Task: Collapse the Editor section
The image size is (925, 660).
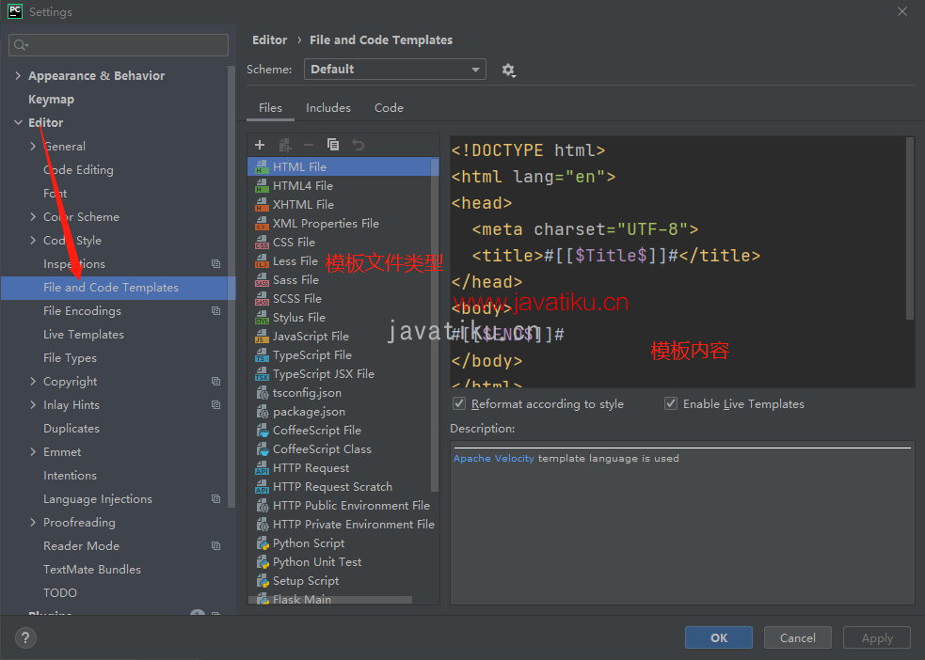Action: click(18, 122)
